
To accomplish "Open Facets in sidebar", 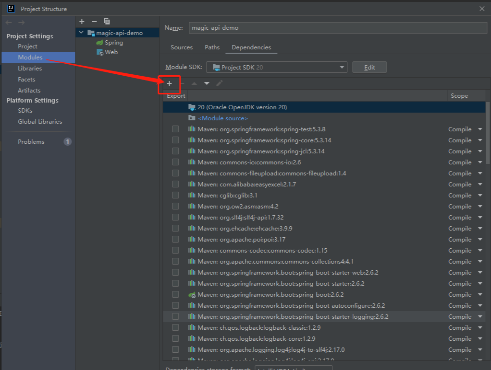I will coord(26,80).
